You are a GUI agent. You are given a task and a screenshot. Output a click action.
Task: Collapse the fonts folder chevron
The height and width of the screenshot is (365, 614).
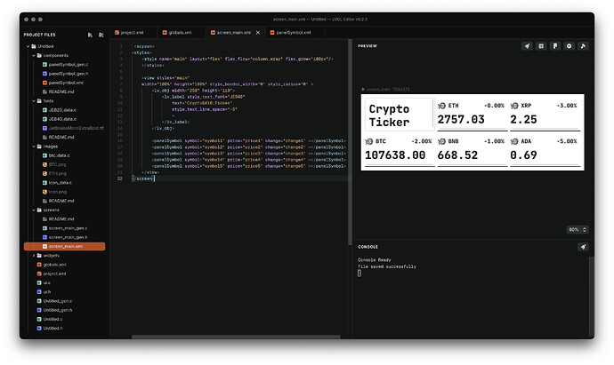coord(34,101)
